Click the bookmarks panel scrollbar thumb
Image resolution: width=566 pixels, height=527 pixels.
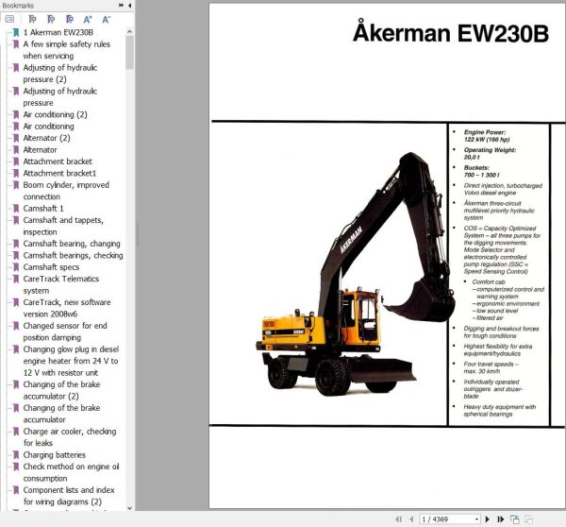(x=129, y=53)
